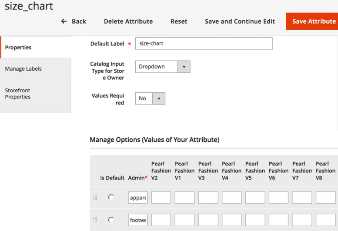Switch to Manage Labels tab

(36, 69)
